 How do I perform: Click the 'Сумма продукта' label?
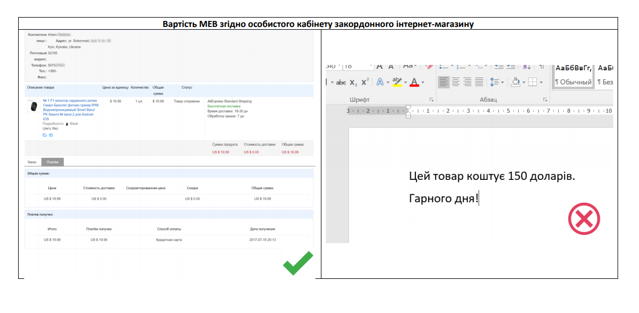tap(225, 145)
